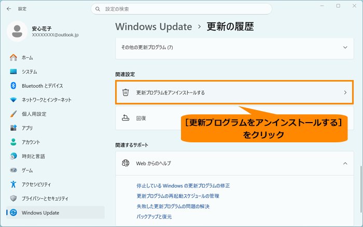The image size is (363, 227).
Task: Click the 設定の検索 search field
Action: [181, 9]
